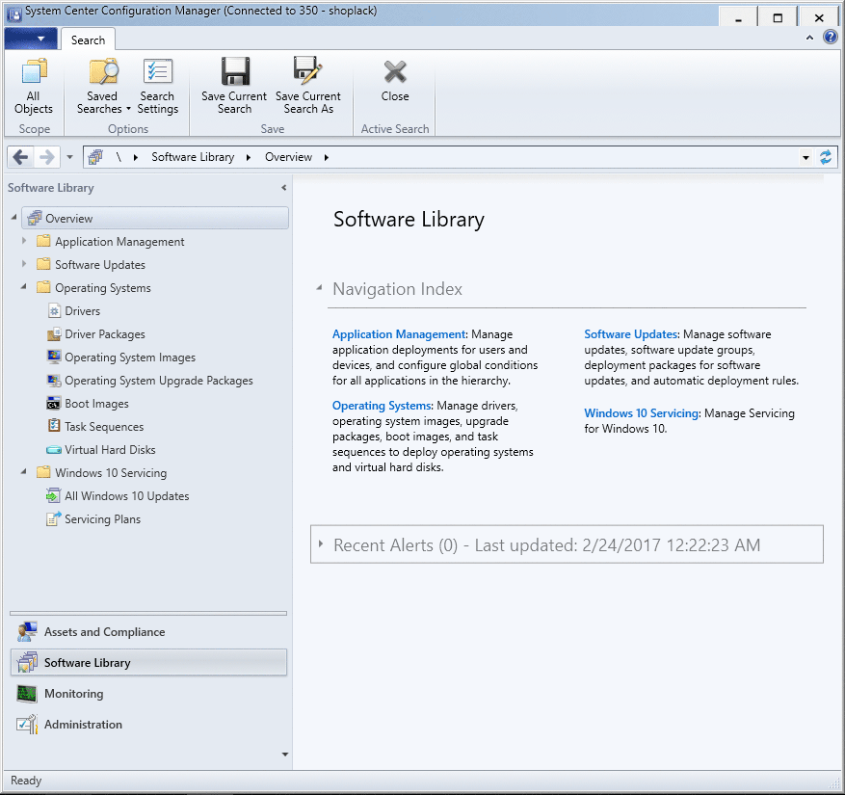Image resolution: width=845 pixels, height=795 pixels.
Task: Click Save Current Search As
Action: pyautogui.click(x=308, y=86)
